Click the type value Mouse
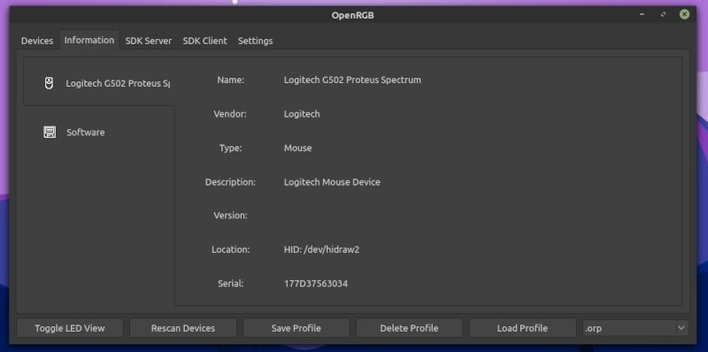708x352 pixels. (x=297, y=148)
